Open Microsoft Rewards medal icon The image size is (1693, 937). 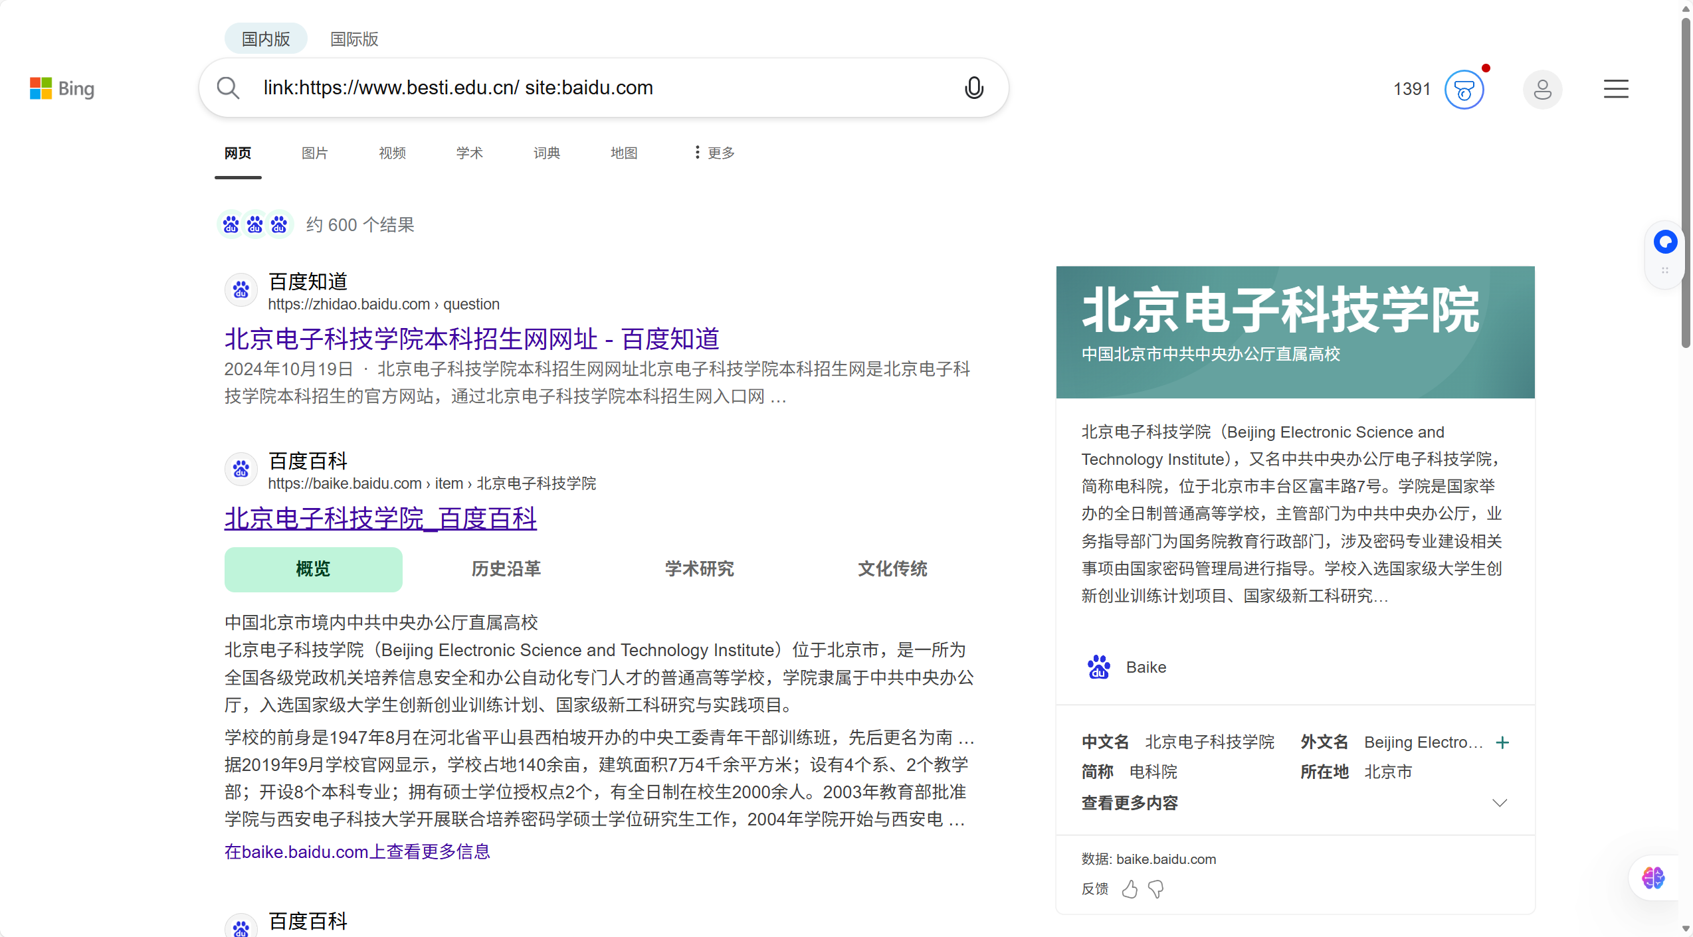tap(1464, 90)
